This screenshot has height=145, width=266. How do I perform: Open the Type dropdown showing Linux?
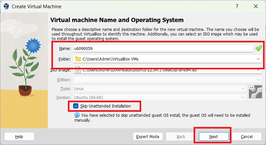pos(160,88)
